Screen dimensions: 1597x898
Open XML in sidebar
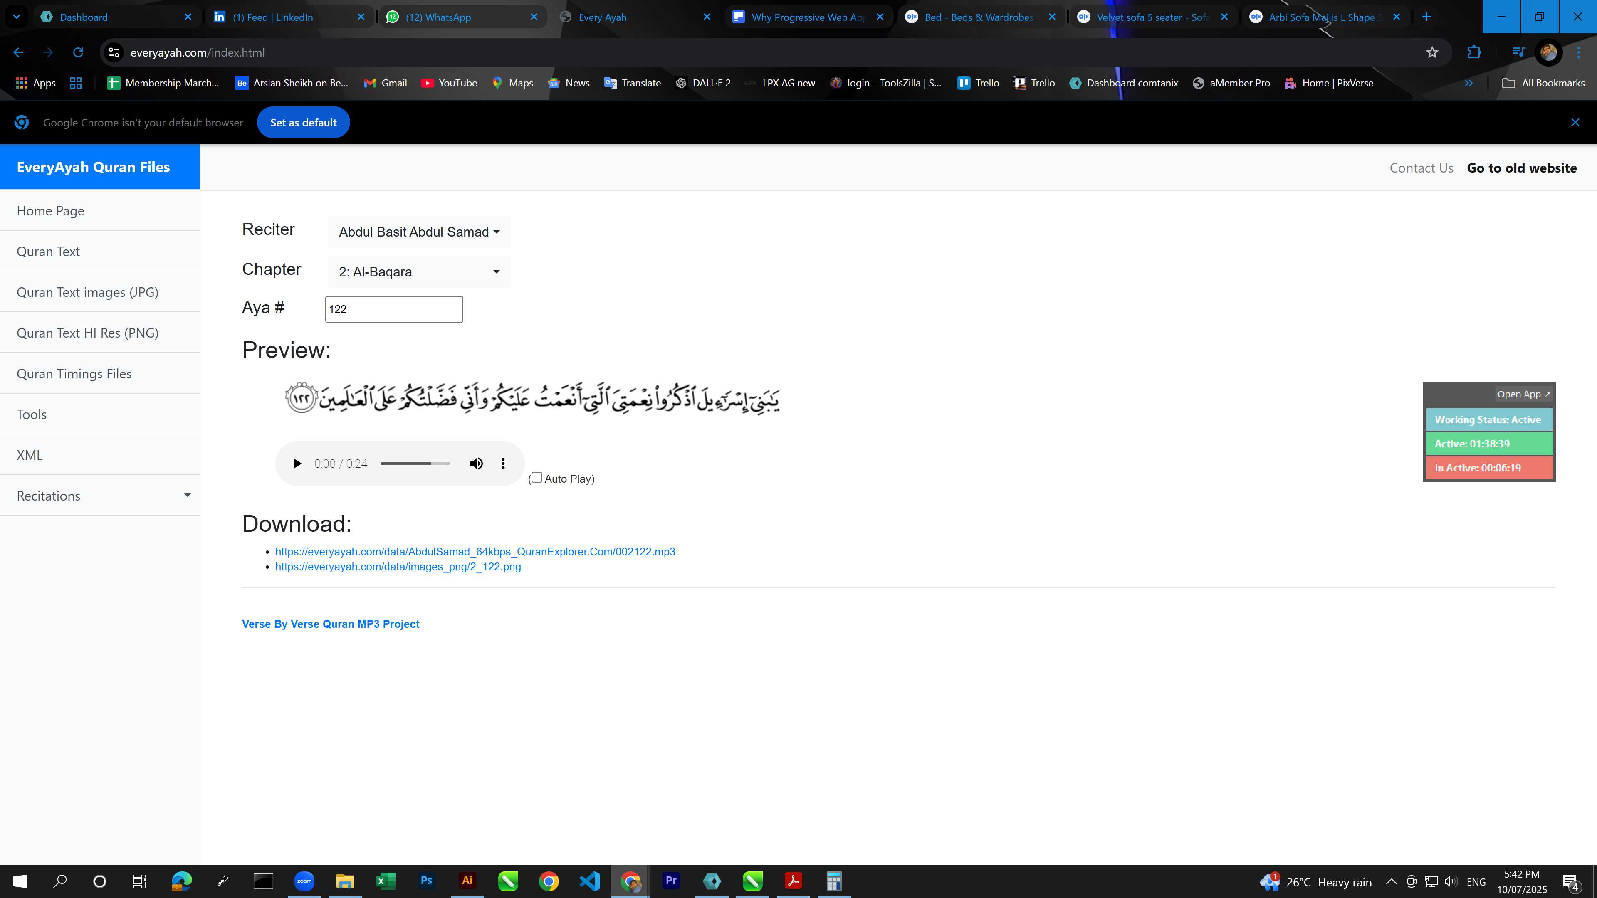tap(100, 455)
